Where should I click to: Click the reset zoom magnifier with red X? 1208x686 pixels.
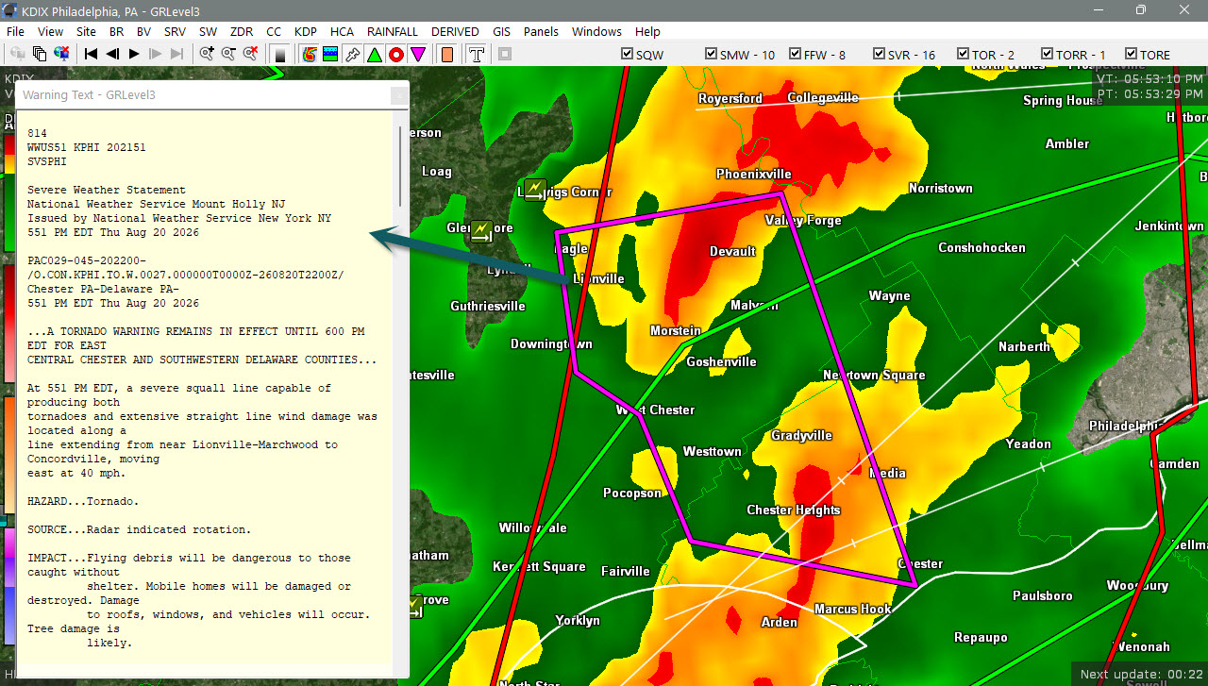click(x=250, y=54)
